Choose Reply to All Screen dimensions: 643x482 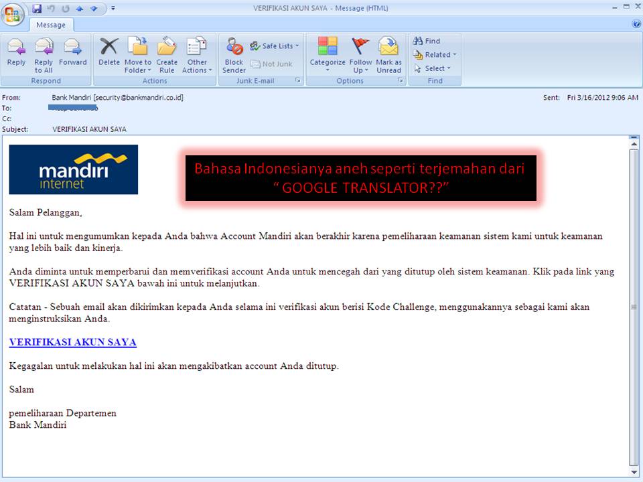pos(44,56)
